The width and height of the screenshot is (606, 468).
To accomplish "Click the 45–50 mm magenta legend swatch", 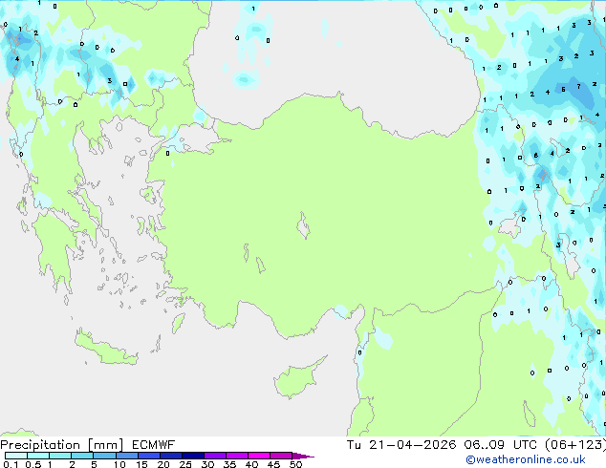I will 281,456.
